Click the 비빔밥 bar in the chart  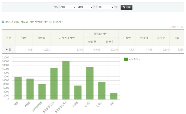pos(30,89)
